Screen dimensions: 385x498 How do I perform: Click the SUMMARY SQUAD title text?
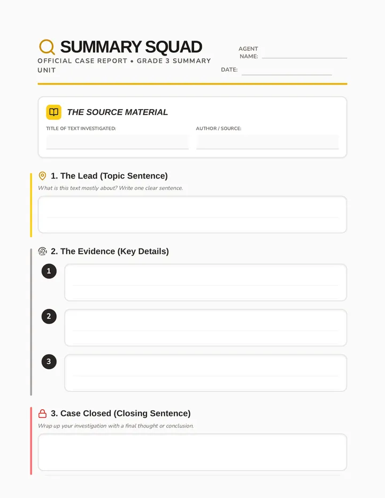131,47
